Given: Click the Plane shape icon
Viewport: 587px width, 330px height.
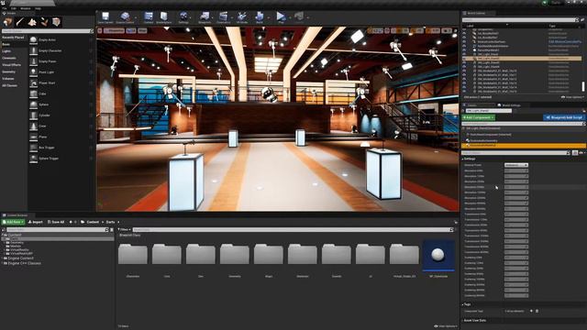Looking at the screenshot, I should 33,137.
